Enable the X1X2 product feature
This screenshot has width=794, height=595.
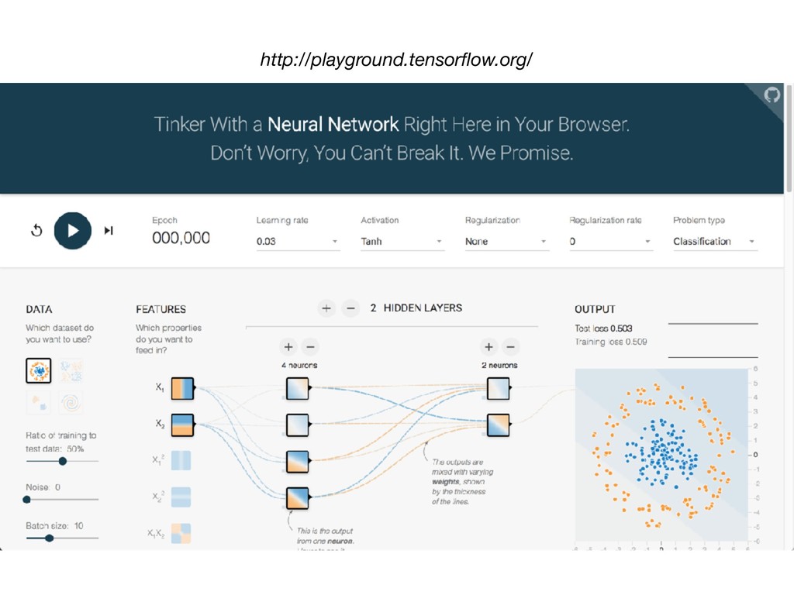[x=181, y=533]
